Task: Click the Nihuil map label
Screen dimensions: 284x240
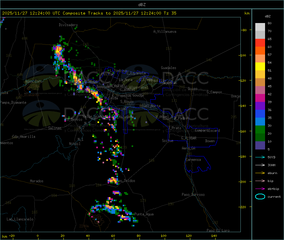Action: pos(75,144)
